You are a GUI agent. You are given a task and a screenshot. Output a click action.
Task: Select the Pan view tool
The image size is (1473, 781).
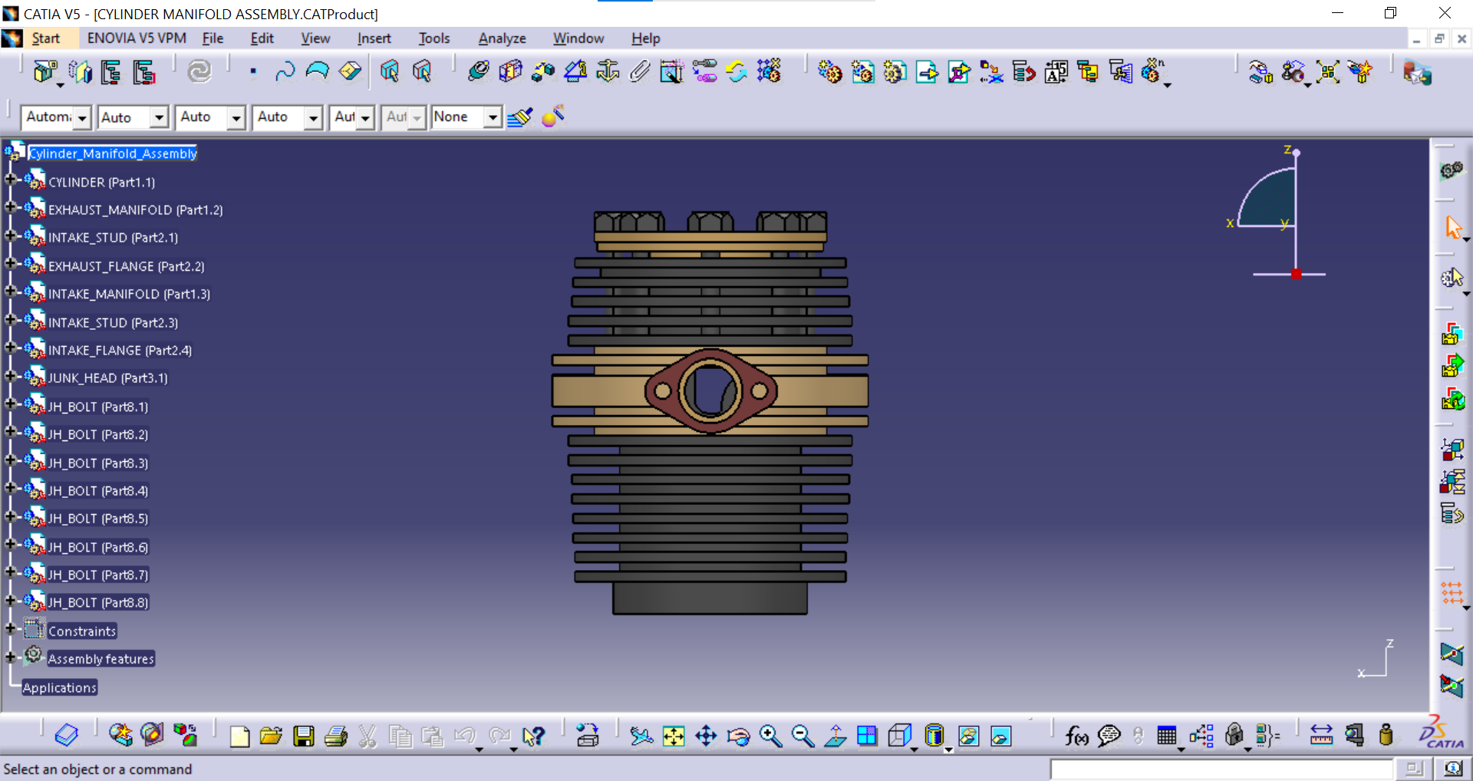tap(706, 737)
